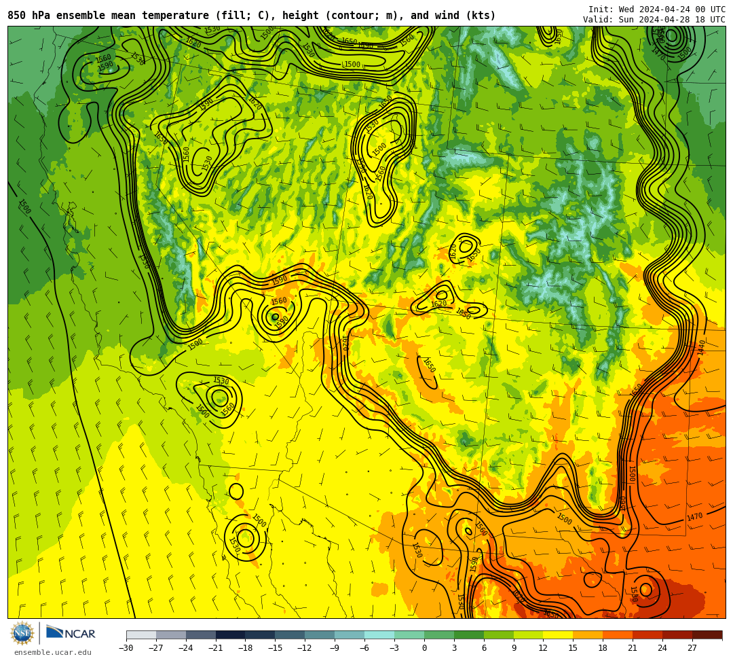Pick the colorbar swatch between −21 and −18

coord(231,635)
